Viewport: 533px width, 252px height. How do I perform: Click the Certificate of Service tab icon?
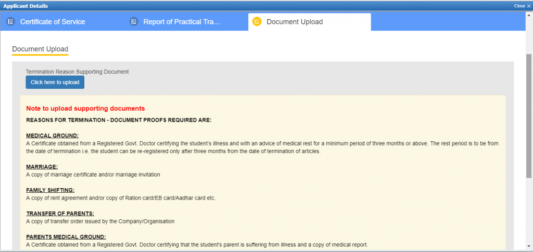coord(10,22)
